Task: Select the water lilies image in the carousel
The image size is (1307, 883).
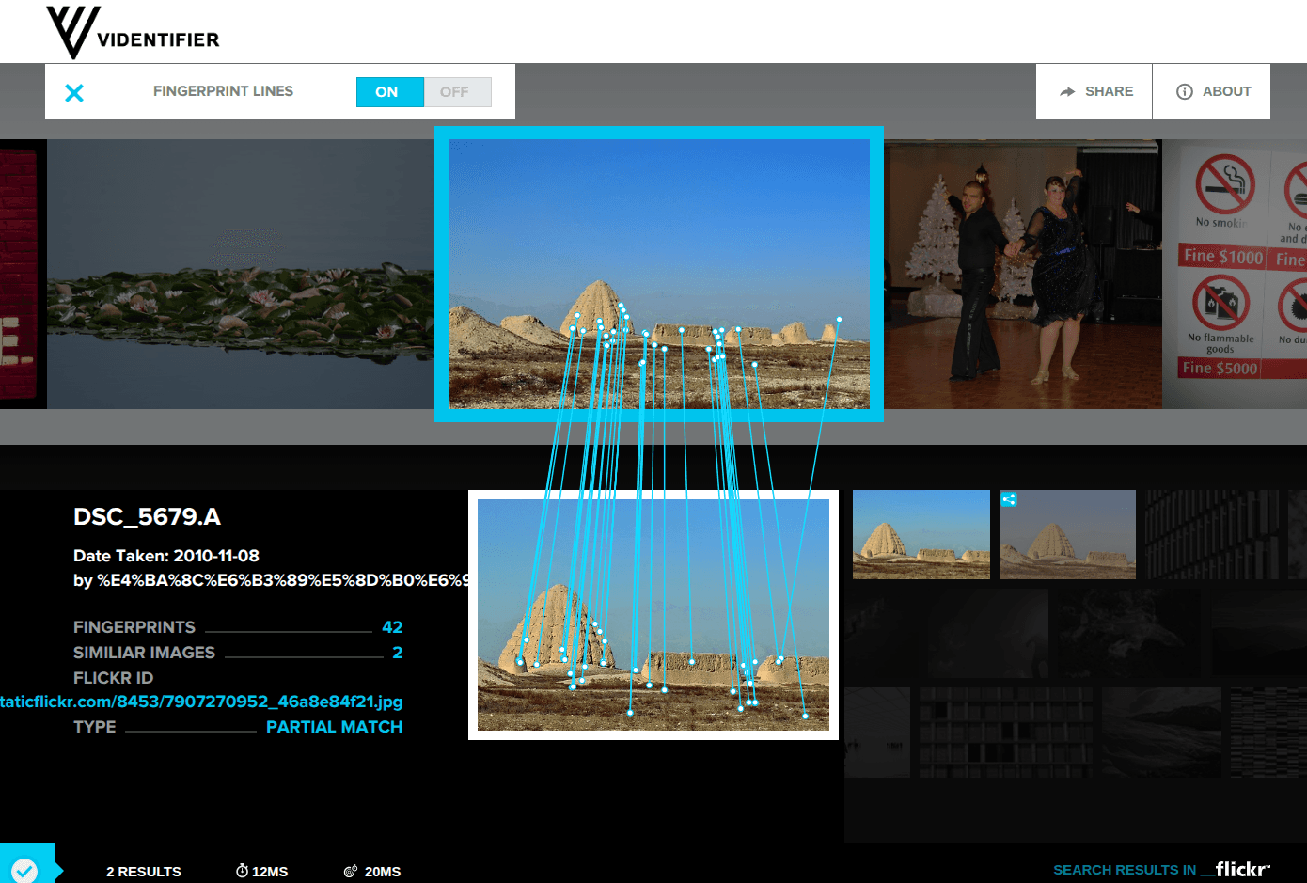Action: click(x=240, y=274)
